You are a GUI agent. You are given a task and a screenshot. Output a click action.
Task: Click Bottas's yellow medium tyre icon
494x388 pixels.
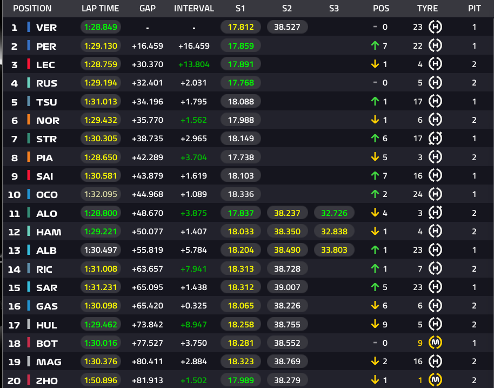[x=435, y=343]
